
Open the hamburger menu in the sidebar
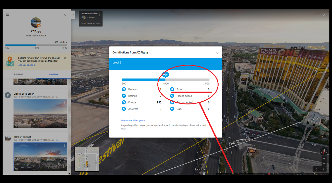tap(7, 15)
